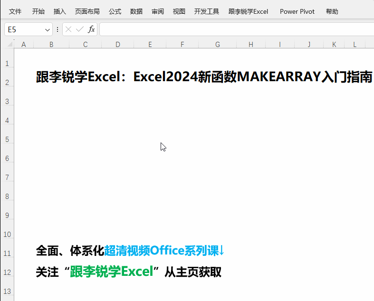374x301 pixels.
Task: Expand the Name Box dropdown arrow
Action: click(x=47, y=30)
